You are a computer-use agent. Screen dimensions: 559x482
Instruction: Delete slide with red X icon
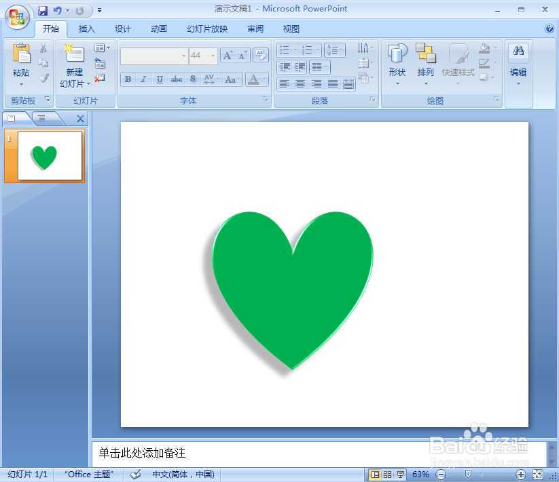(x=100, y=78)
